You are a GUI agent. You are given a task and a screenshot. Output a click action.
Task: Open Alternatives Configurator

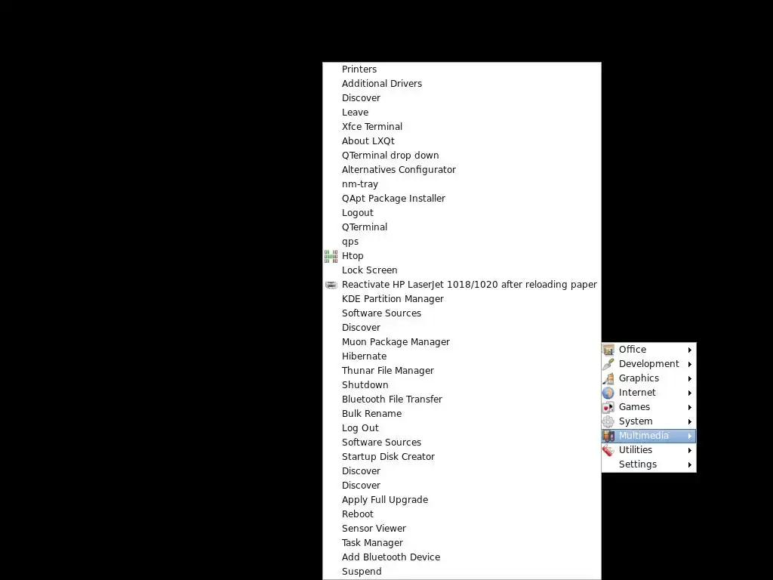(462, 169)
